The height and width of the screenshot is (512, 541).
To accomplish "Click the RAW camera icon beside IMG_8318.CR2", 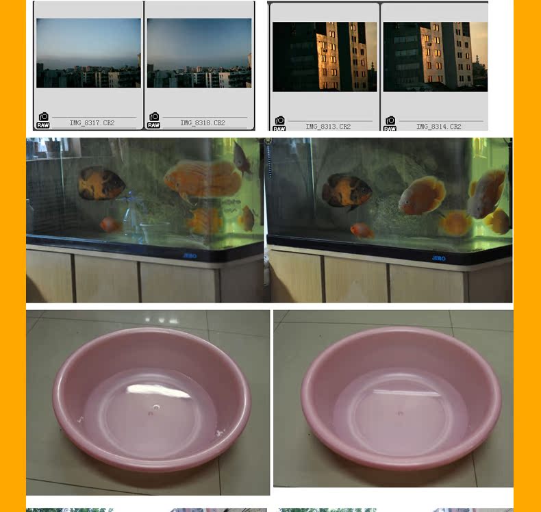I will coord(154,120).
